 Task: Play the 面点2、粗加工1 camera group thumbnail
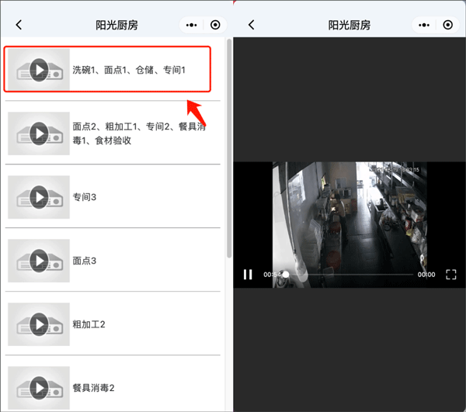pyautogui.click(x=39, y=133)
